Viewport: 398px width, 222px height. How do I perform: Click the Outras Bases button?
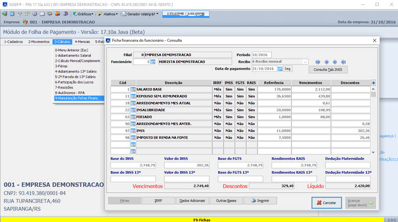[x=226, y=201]
